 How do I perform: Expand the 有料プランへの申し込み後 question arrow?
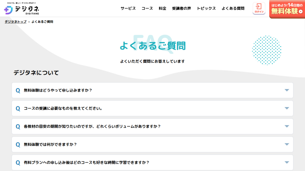pyautogui.click(x=287, y=162)
